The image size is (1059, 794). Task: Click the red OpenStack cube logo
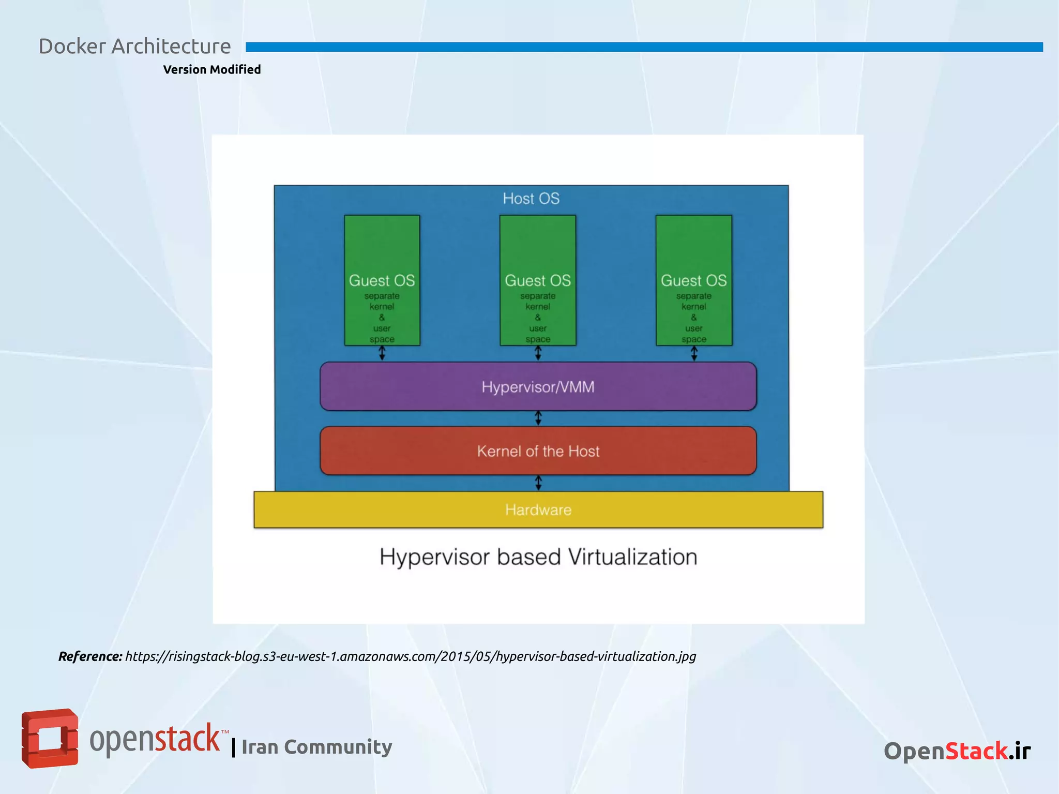[50, 738]
